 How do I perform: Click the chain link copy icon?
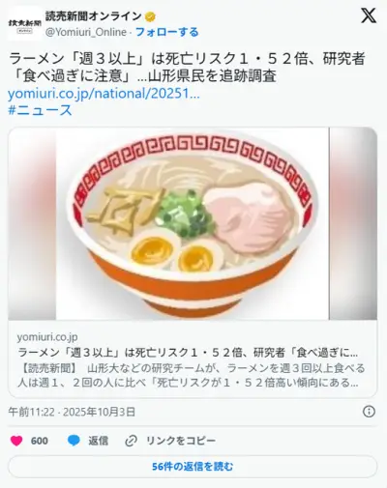point(131,441)
